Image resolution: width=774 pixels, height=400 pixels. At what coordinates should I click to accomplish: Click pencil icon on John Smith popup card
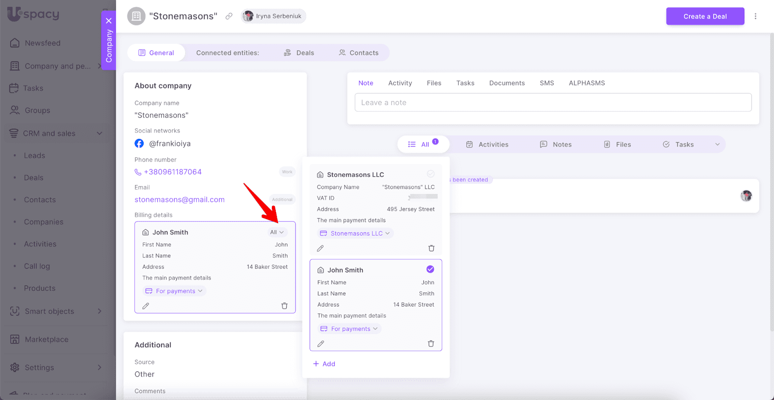(321, 344)
